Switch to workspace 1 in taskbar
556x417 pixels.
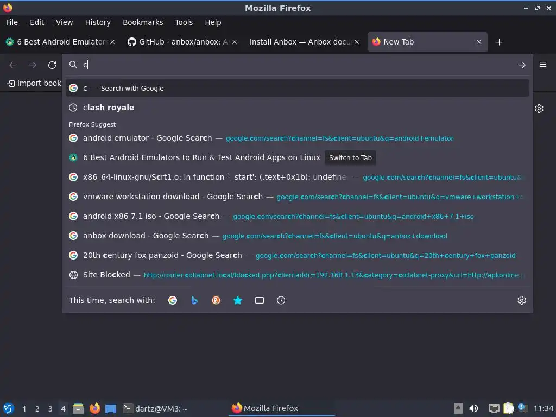click(24, 409)
